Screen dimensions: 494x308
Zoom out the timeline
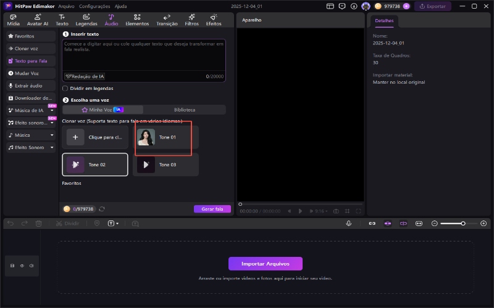coord(435,224)
